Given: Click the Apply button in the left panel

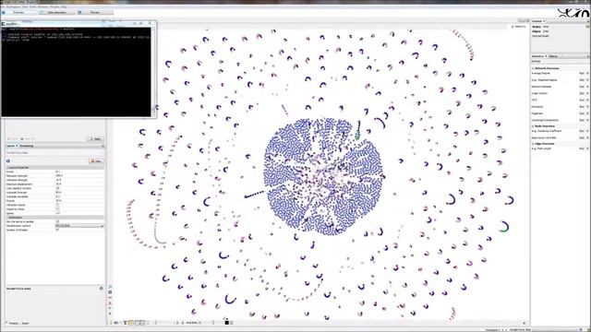Looking at the screenshot, I should click(96, 139).
